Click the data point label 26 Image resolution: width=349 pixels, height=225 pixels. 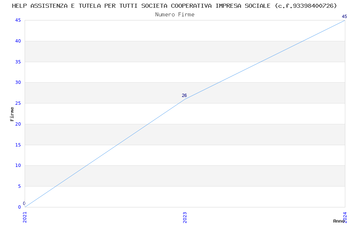pyautogui.click(x=184, y=96)
